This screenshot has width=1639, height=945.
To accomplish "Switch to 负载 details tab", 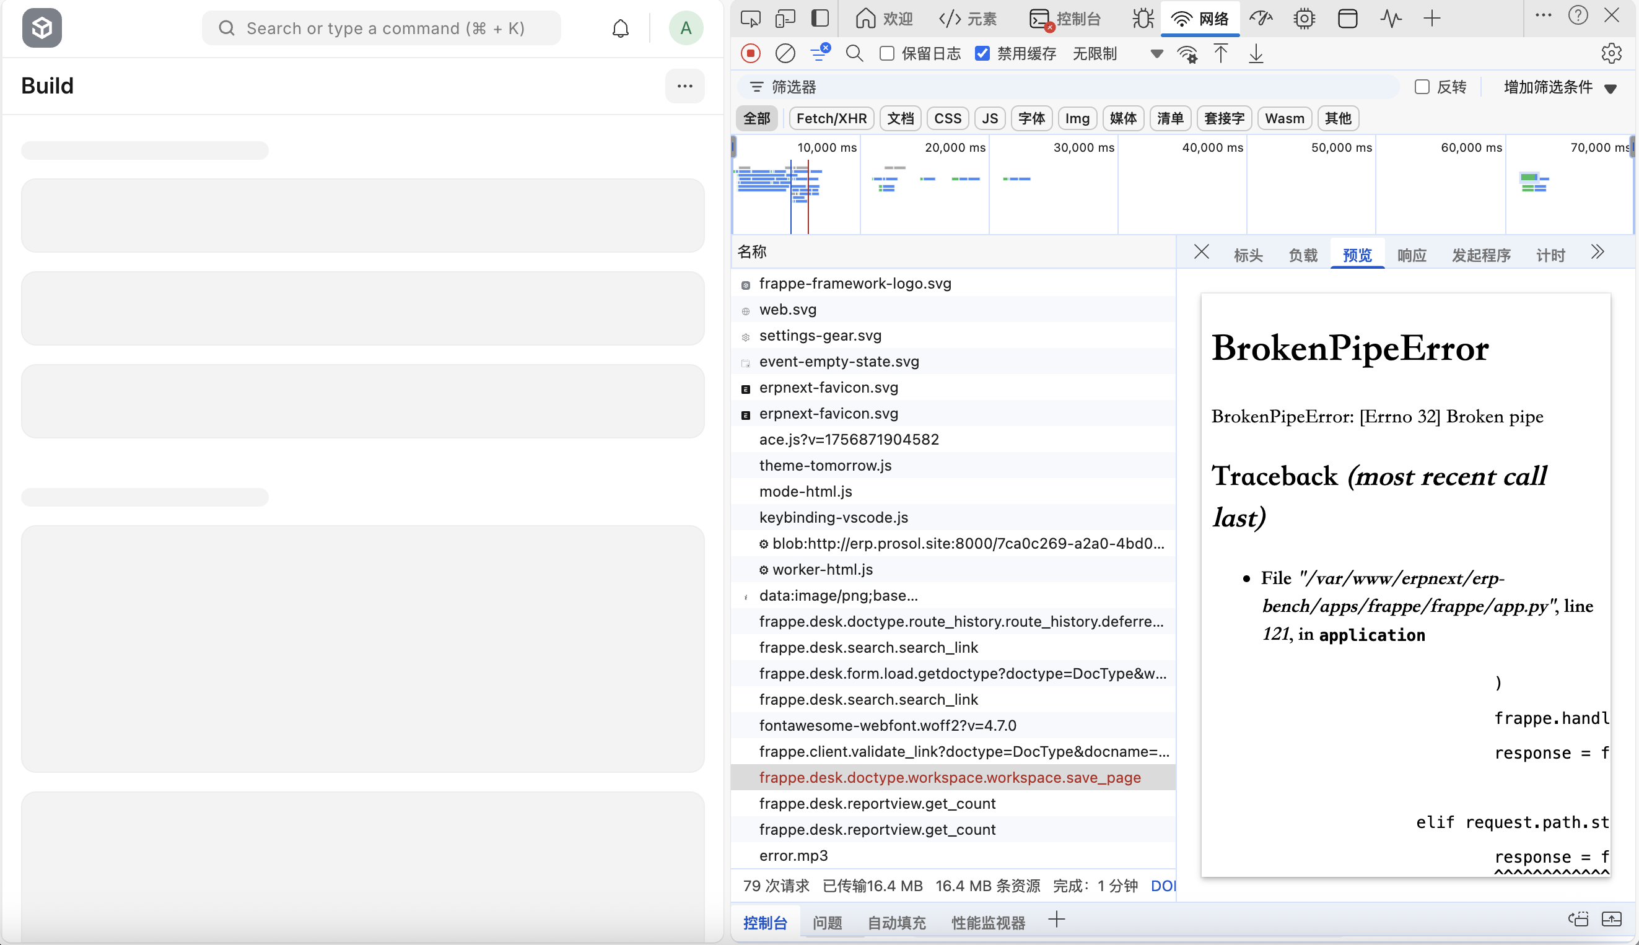I will point(1303,255).
